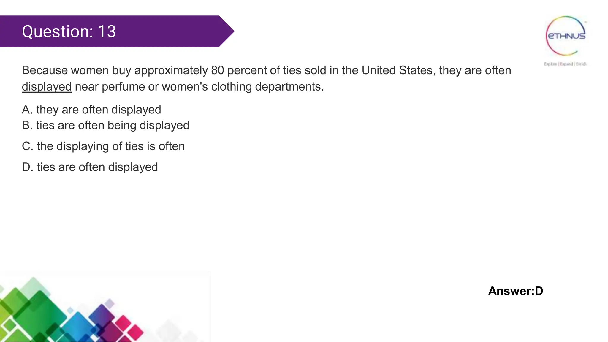
Task: Click the words United States in the question
Action: (x=398, y=70)
